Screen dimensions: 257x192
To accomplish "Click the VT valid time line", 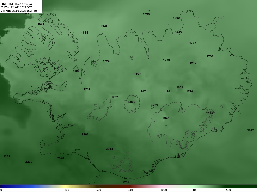I will pyautogui.click(x=20, y=11).
